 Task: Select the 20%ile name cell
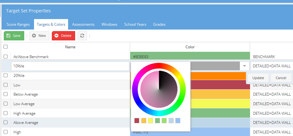pos(70,76)
